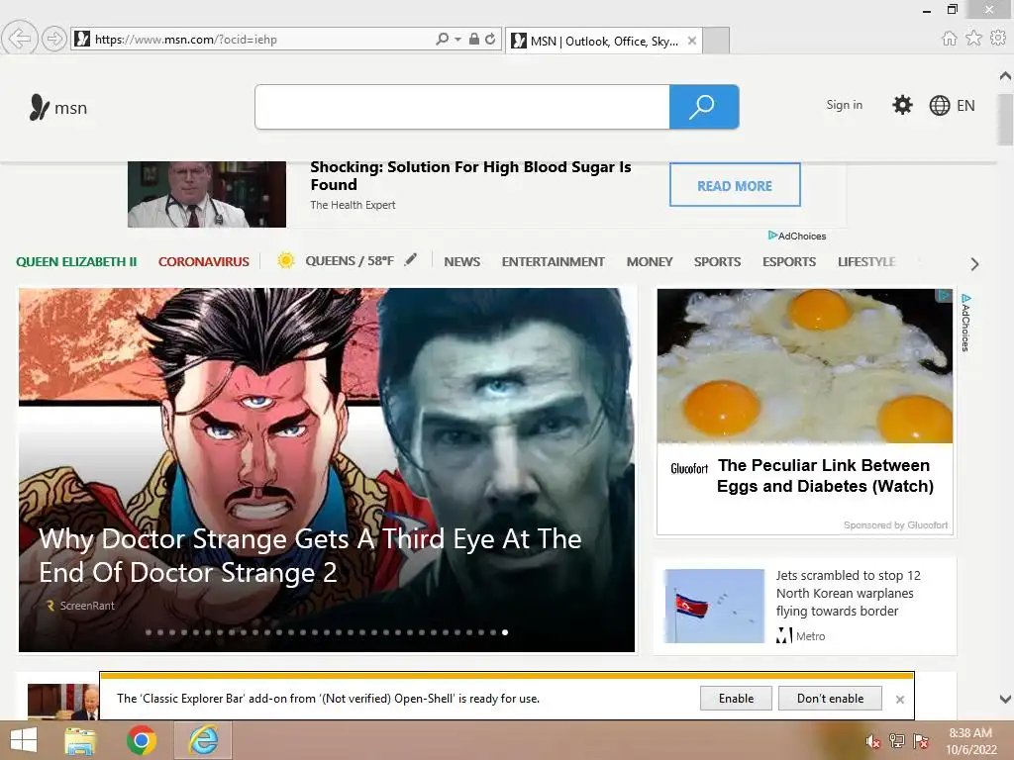This screenshot has width=1014, height=760.
Task: Click the browser Forward arrow button
Action: [x=54, y=39]
